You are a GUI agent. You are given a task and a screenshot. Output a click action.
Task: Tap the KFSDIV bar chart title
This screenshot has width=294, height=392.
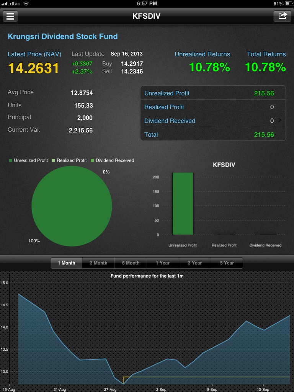(x=224, y=165)
